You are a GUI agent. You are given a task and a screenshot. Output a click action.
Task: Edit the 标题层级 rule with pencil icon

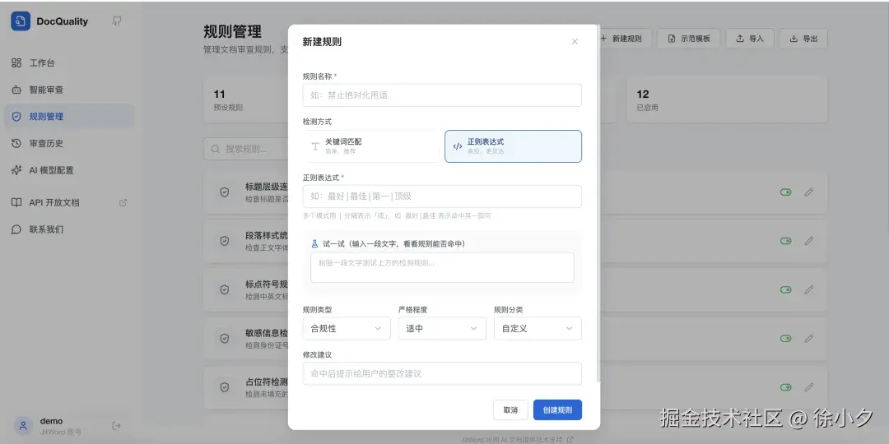pos(809,192)
